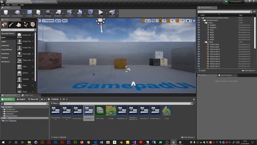The height and width of the screenshot is (145, 257).
Task: Open the File menu
Action: pos(3,5)
